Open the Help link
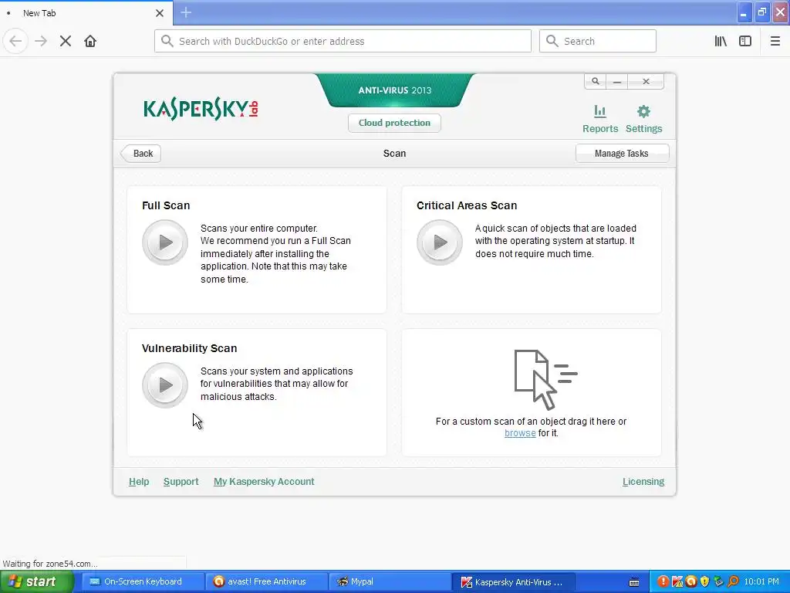This screenshot has height=593, width=790. tap(139, 482)
